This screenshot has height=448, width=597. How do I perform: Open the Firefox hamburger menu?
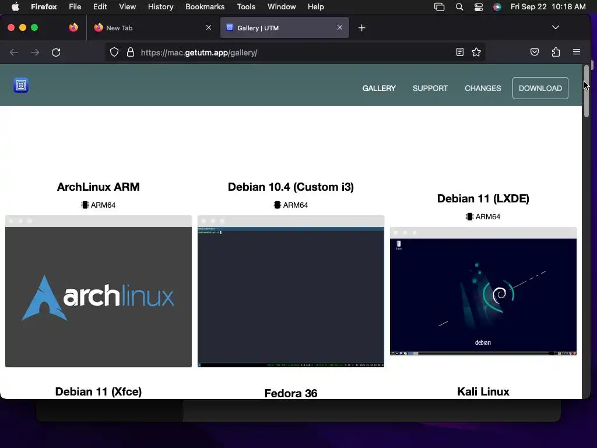click(577, 52)
